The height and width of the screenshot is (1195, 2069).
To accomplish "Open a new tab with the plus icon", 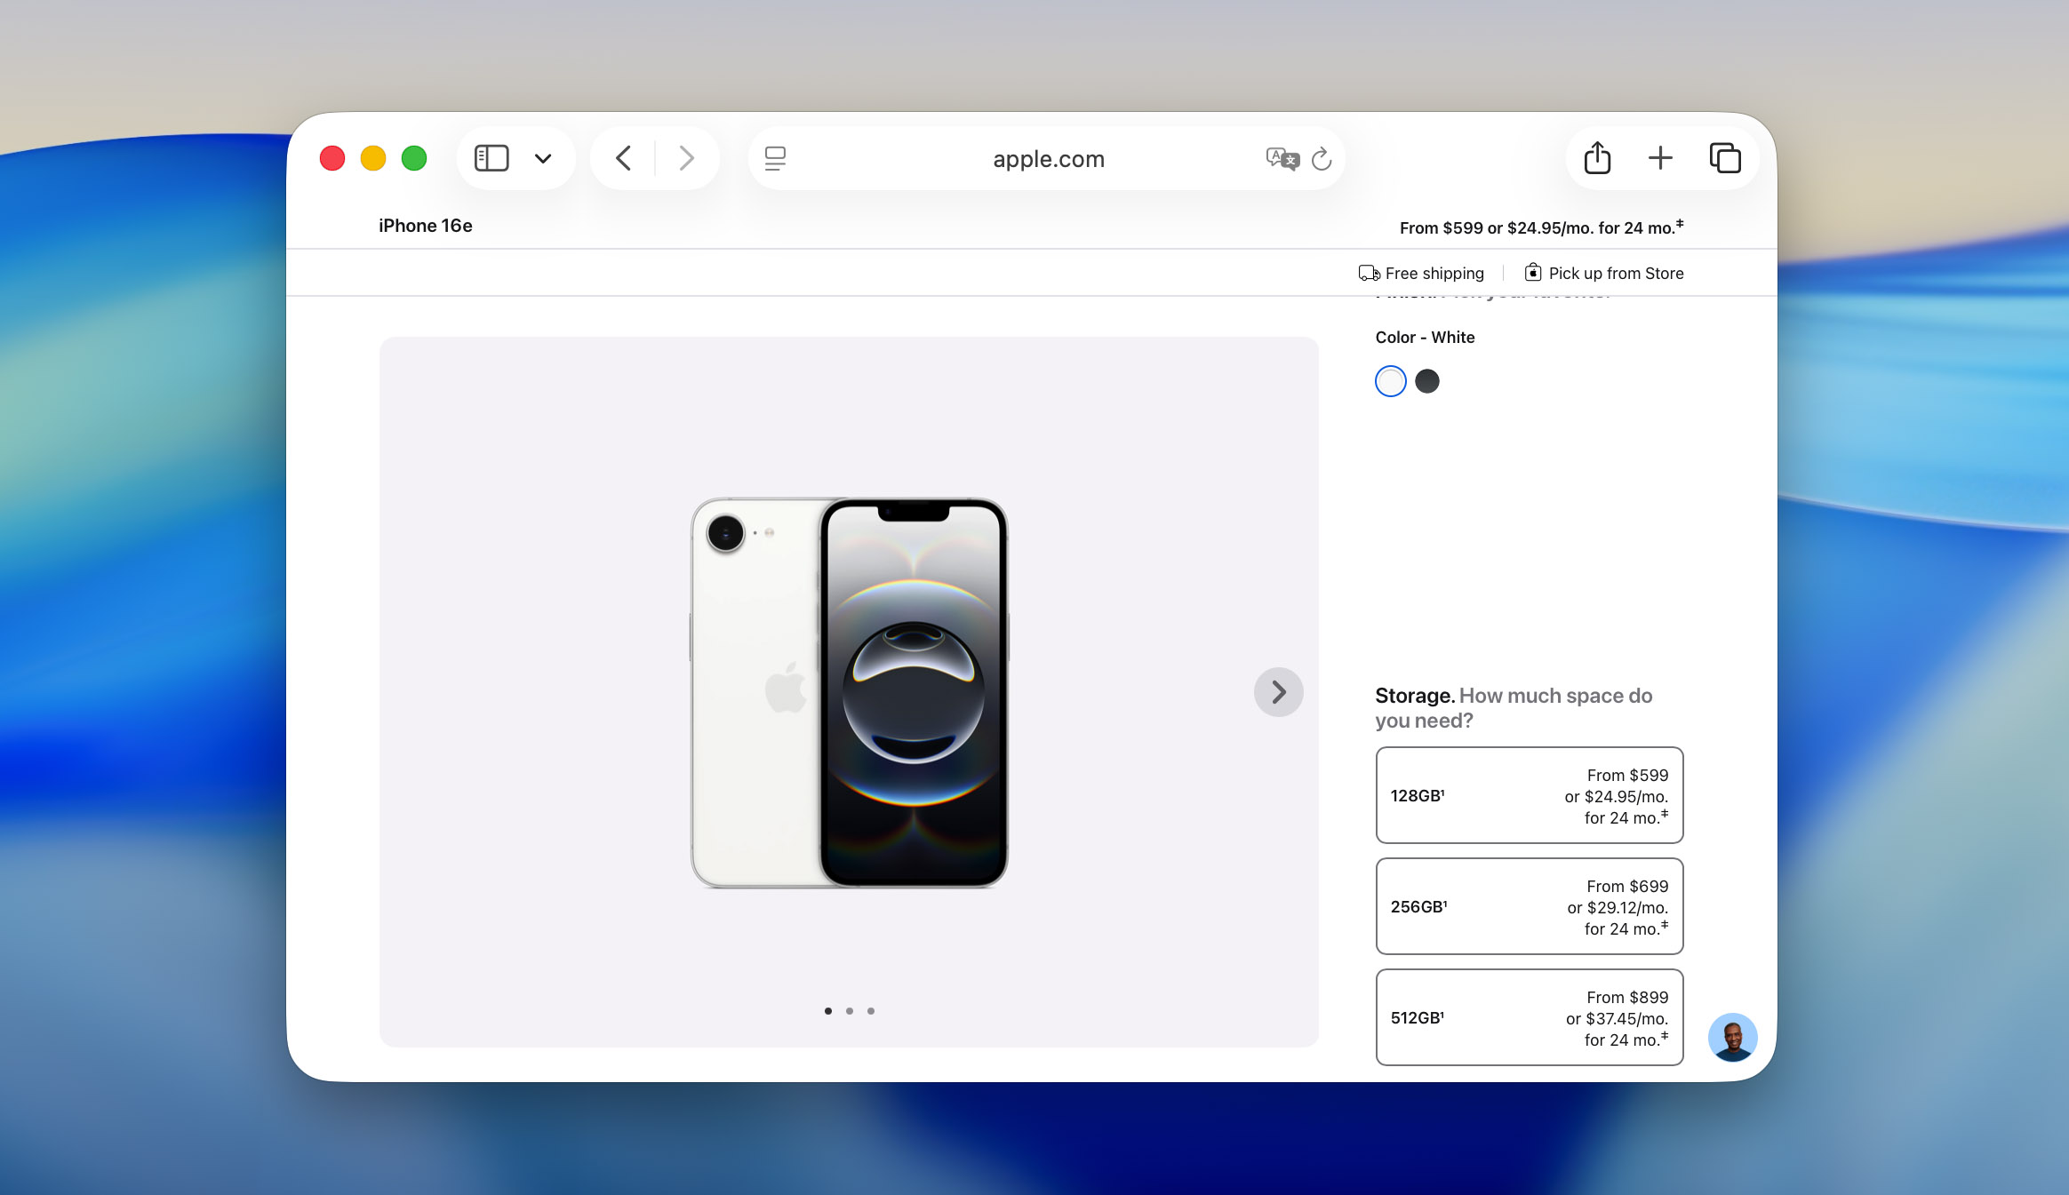I will click(x=1659, y=157).
